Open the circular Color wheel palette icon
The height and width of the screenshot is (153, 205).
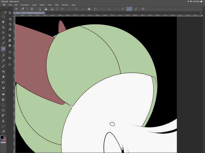(x=10, y=35)
